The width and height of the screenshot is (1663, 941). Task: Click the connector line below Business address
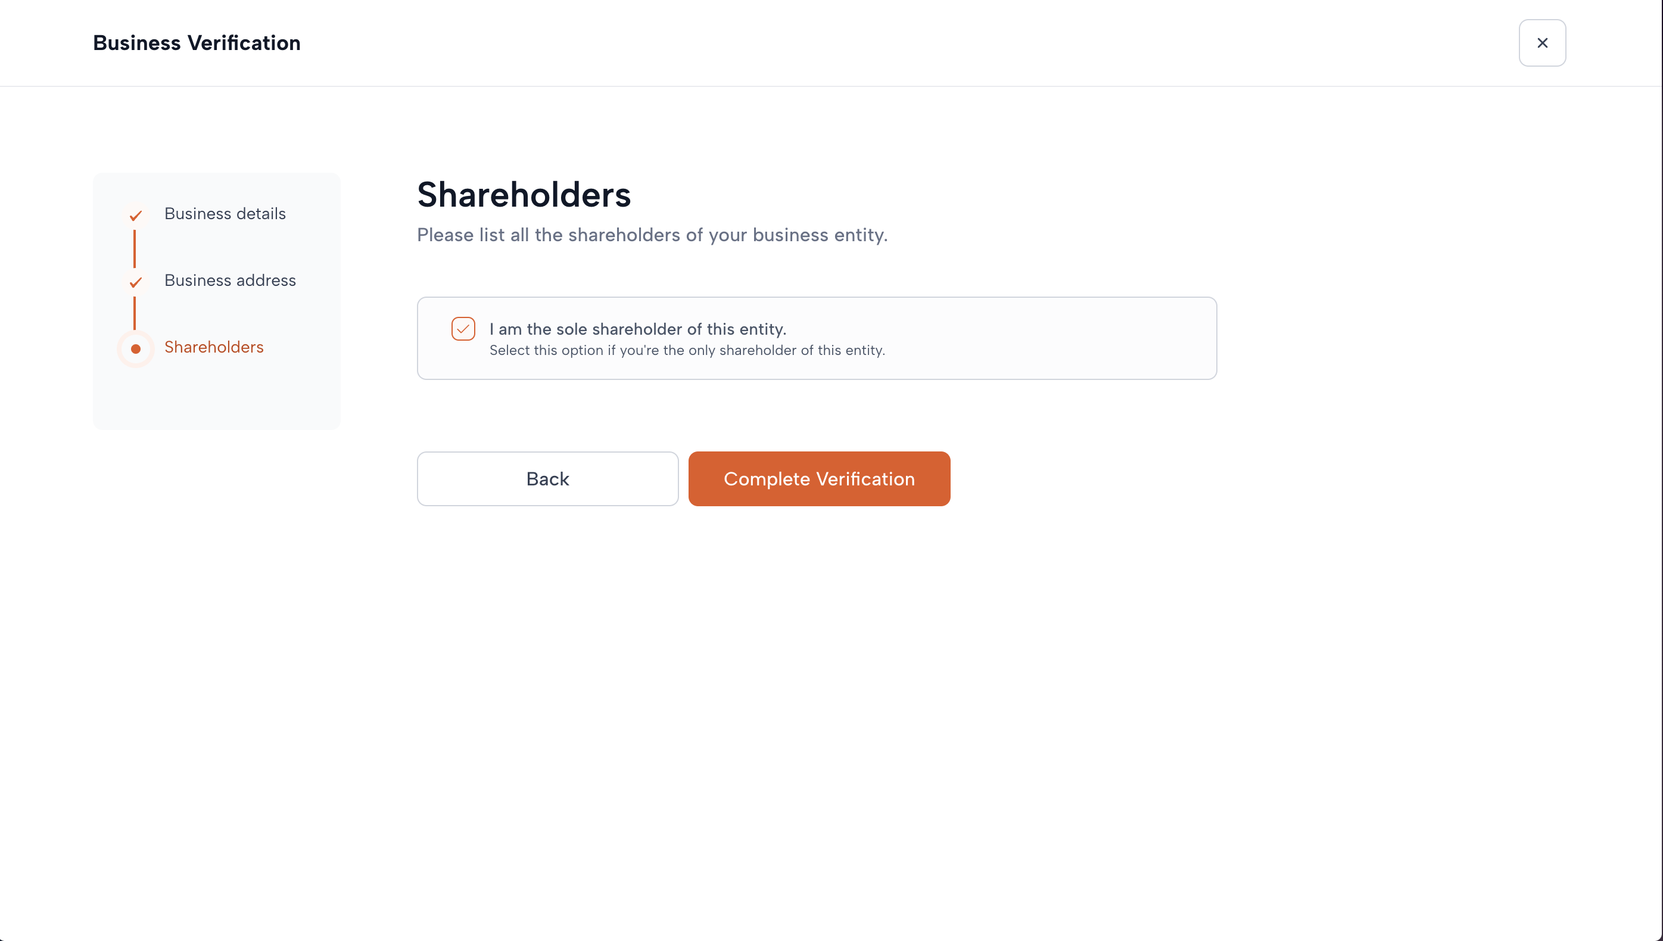pyautogui.click(x=135, y=313)
